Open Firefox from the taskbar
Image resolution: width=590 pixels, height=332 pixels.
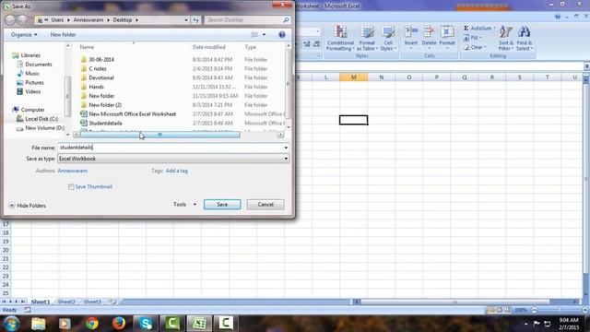click(x=119, y=324)
